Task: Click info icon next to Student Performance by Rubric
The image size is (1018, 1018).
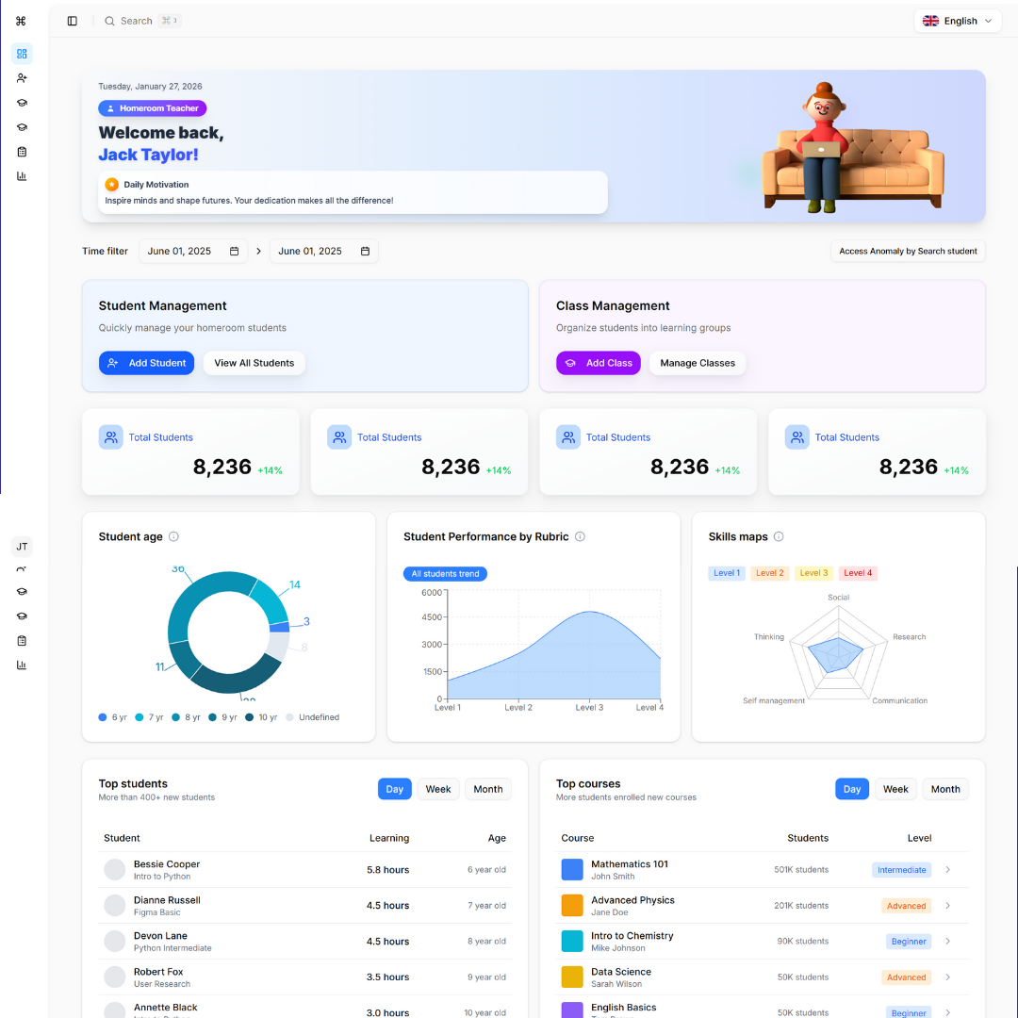Action: (x=580, y=536)
